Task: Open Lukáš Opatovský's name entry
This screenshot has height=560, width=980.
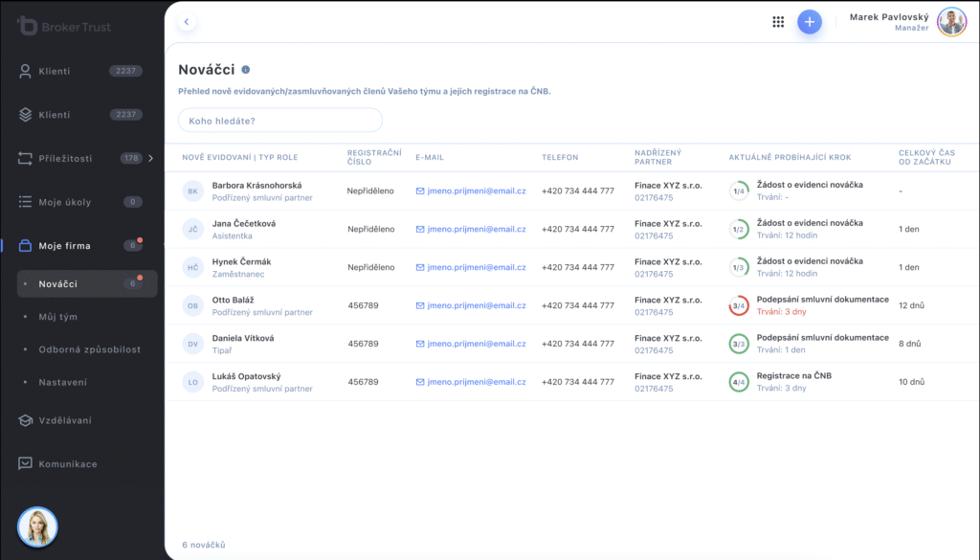Action: point(246,376)
